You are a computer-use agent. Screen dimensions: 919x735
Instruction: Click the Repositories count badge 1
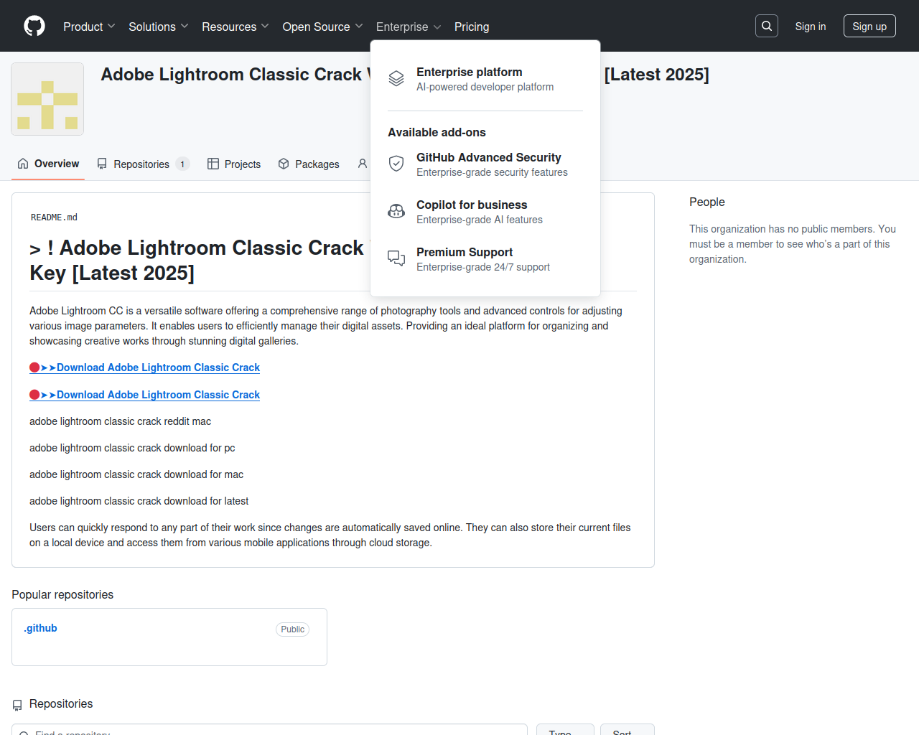182,164
